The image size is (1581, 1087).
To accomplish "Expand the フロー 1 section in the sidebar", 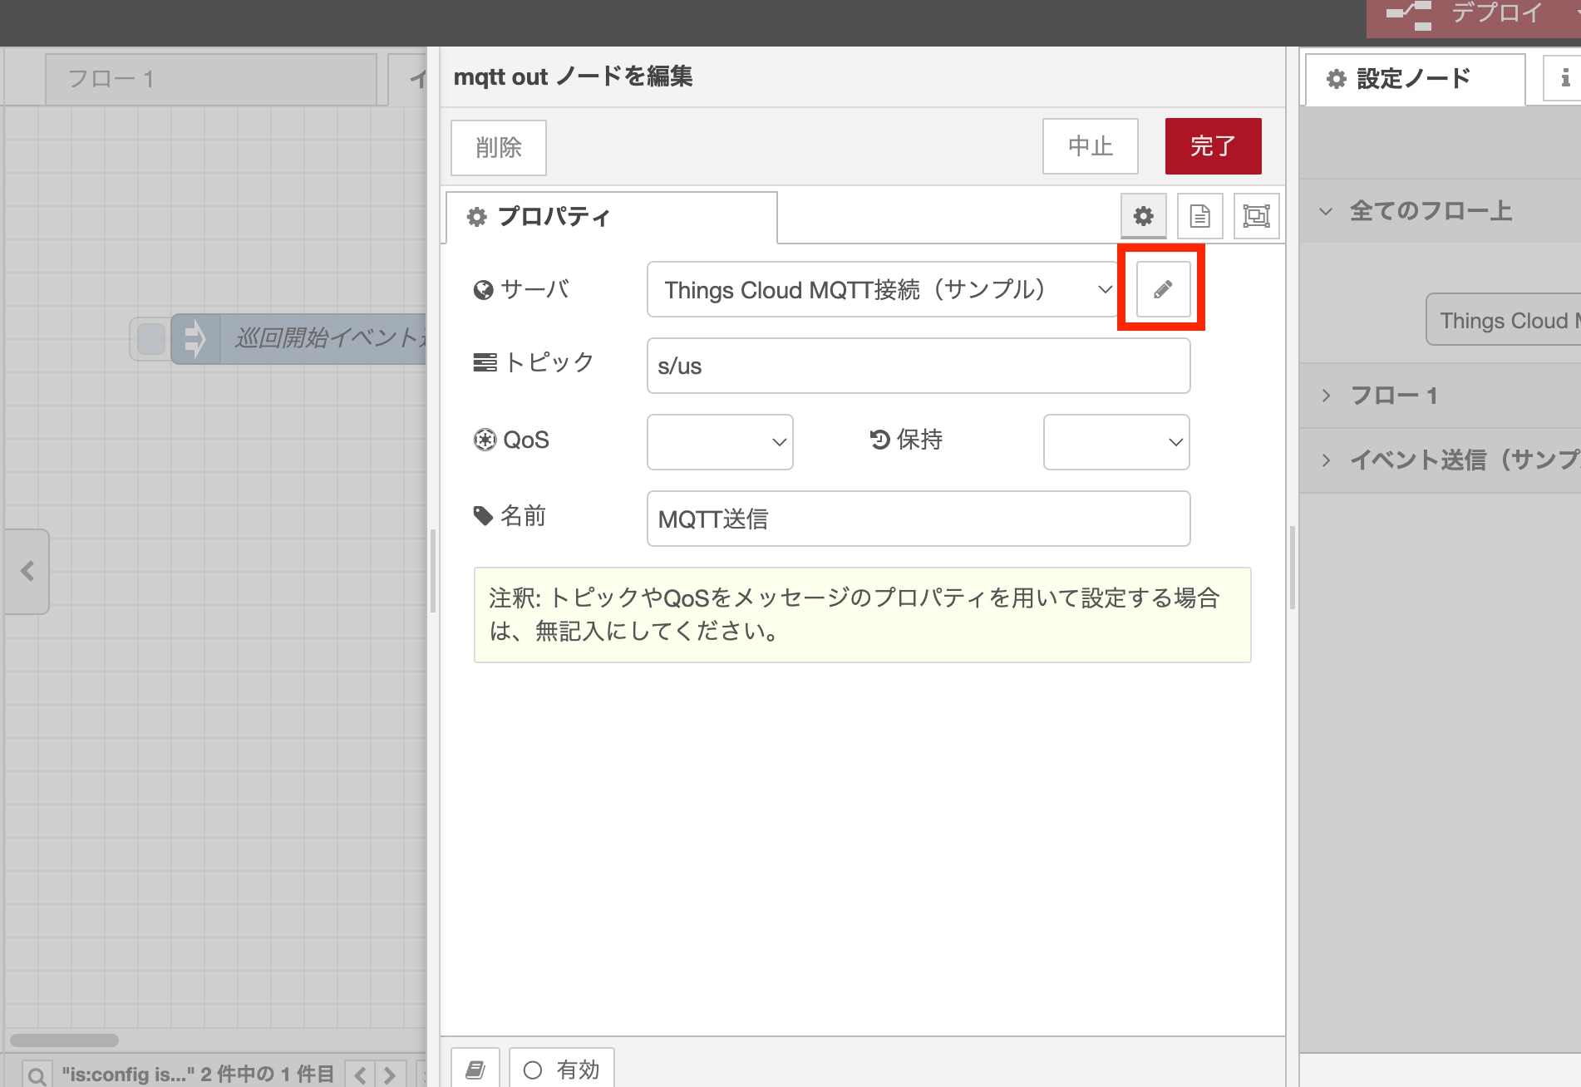I will pyautogui.click(x=1441, y=396).
